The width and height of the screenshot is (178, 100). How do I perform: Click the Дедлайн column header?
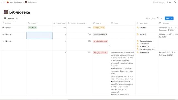click(164, 23)
